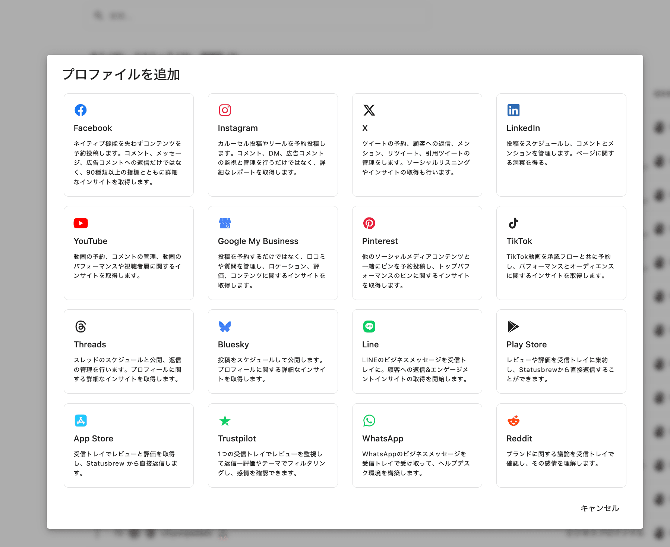
Task: Click the dimmed search field behind dialog
Action: point(261,16)
